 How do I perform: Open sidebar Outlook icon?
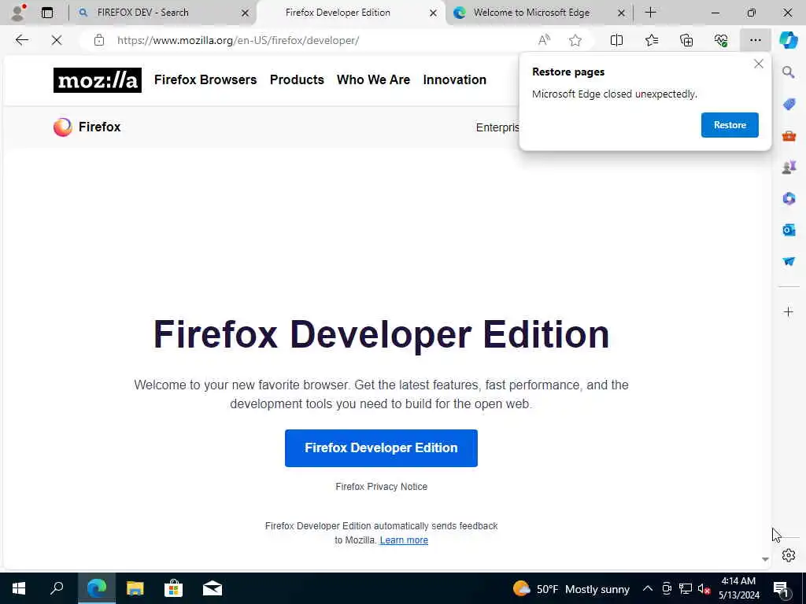[x=789, y=230]
